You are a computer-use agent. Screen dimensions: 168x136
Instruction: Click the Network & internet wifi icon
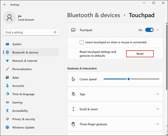pos(7,61)
